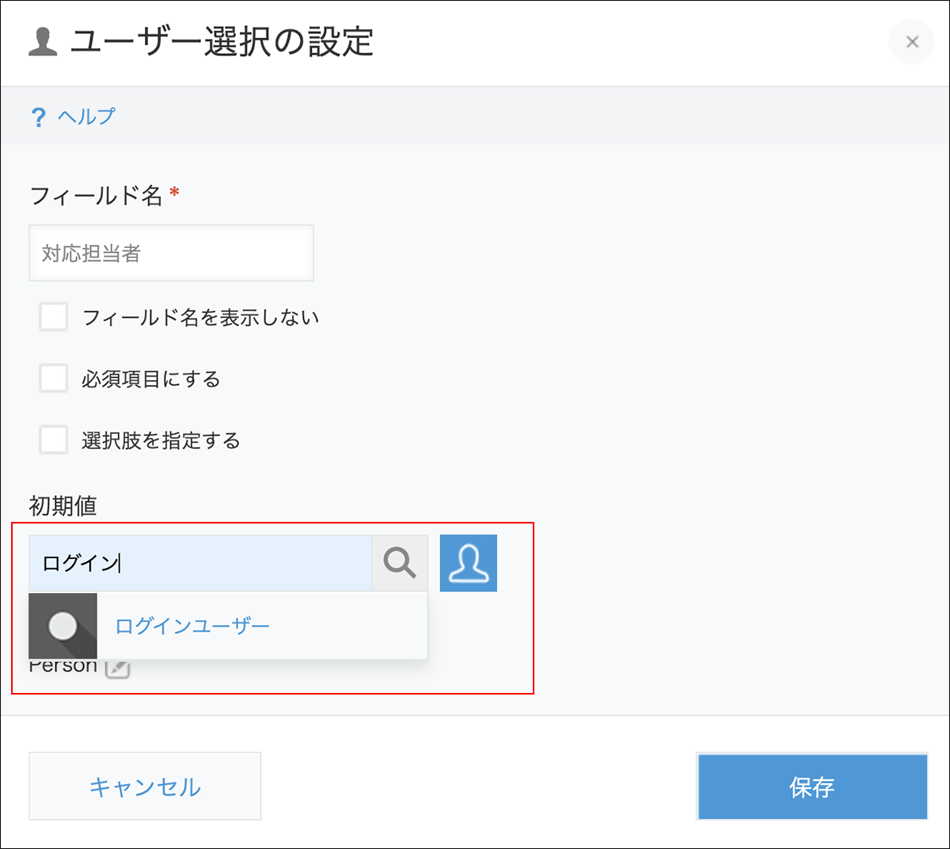This screenshot has height=849, width=950.
Task: Check the 必須項目にする option
Action: (x=53, y=378)
